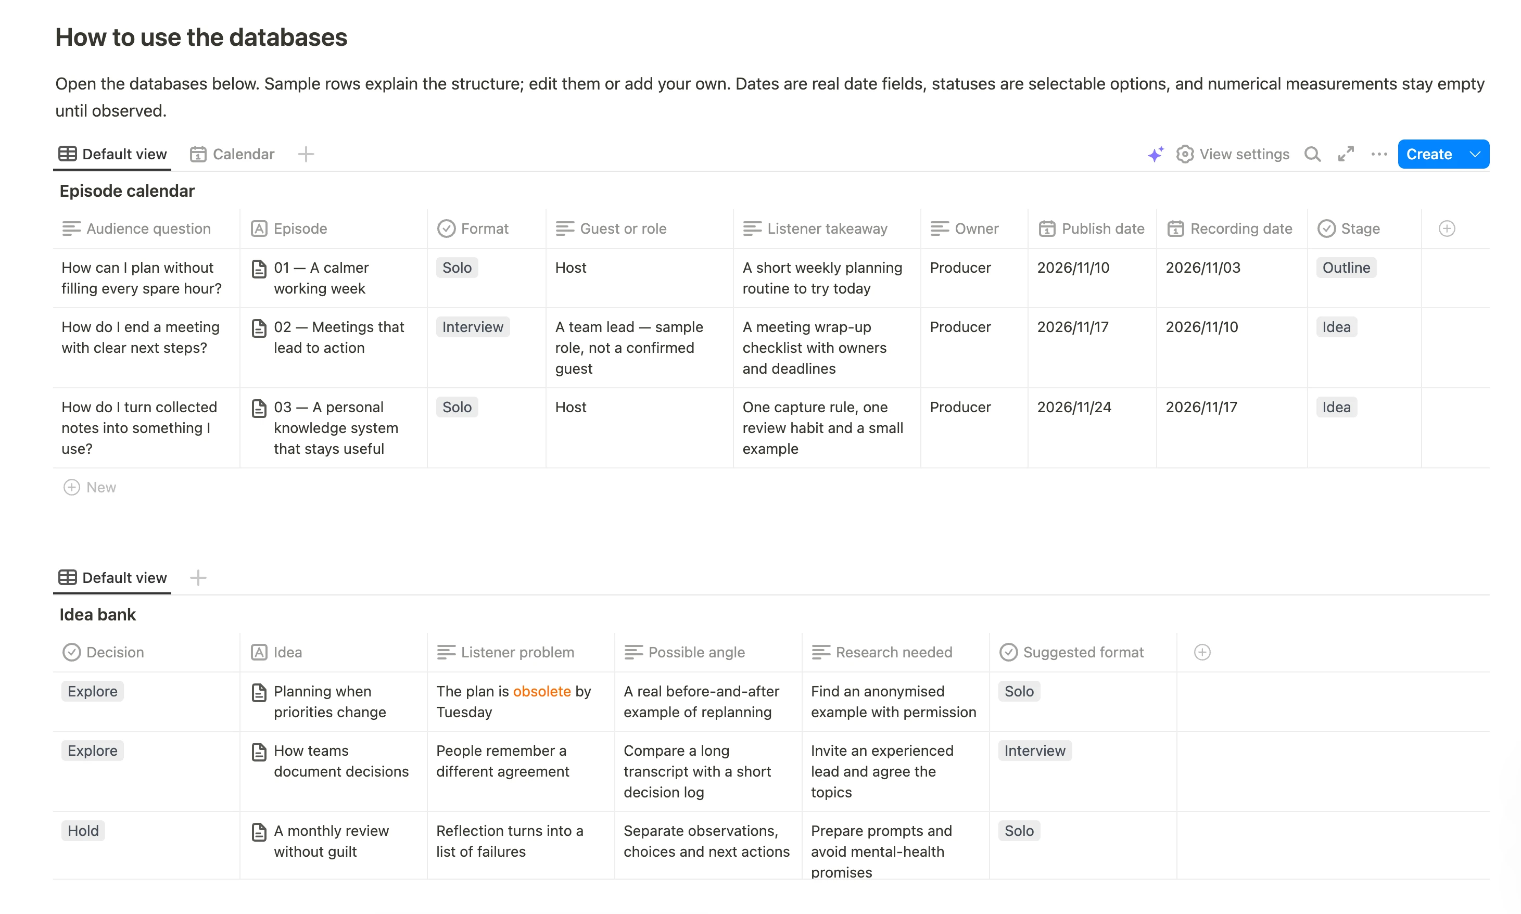The image size is (1521, 914).
Task: Add a new view to Episode calendar
Action: pos(306,154)
